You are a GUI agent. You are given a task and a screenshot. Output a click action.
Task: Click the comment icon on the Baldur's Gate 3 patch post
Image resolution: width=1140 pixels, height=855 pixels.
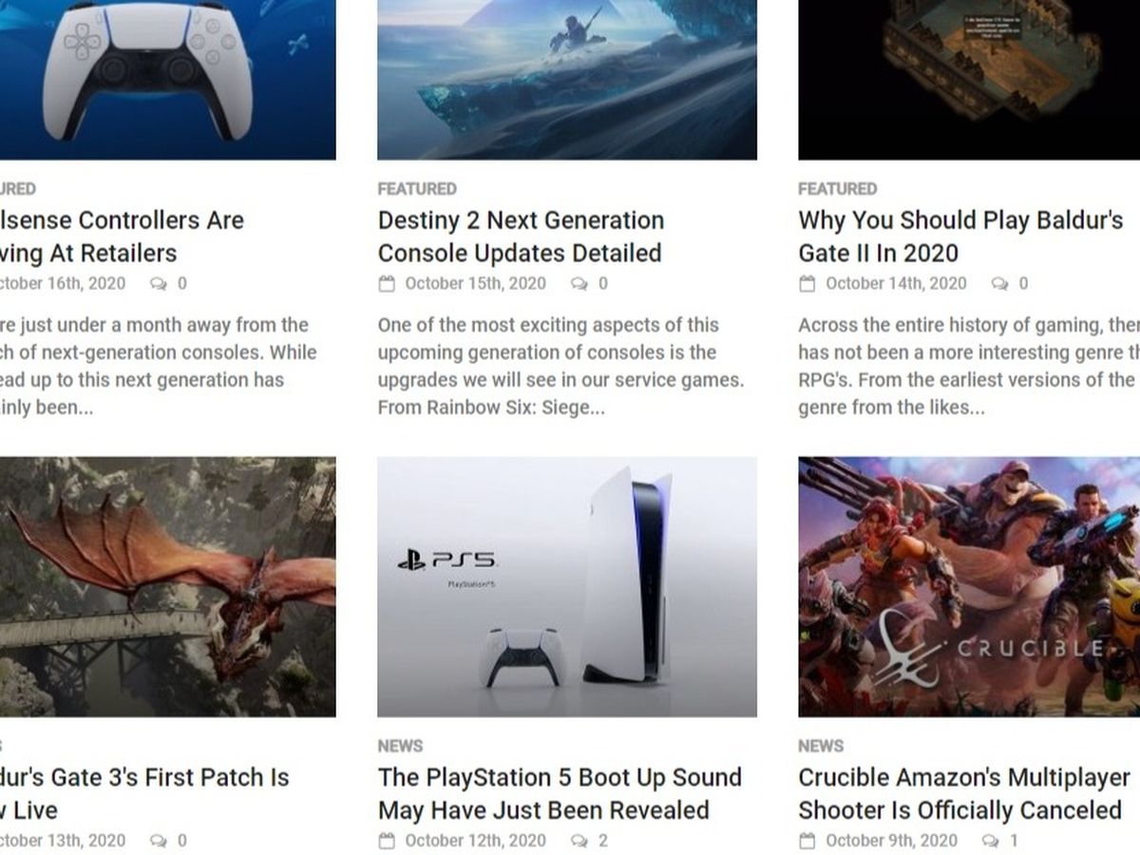point(158,841)
